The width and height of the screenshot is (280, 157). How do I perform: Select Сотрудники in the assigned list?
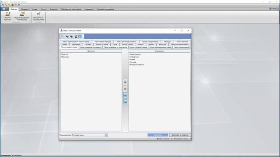pyautogui.click(x=134, y=57)
